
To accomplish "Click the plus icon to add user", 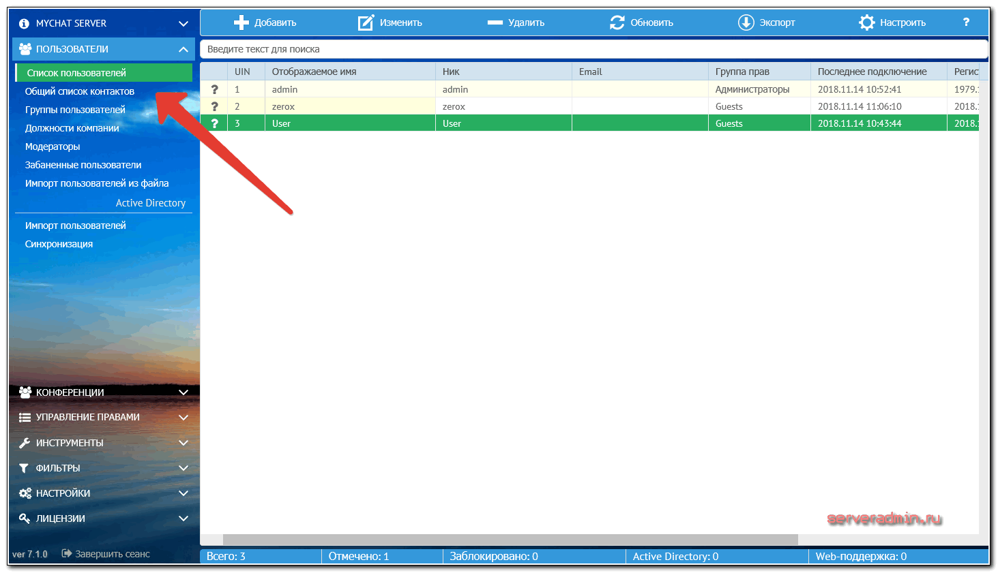I will pyautogui.click(x=241, y=22).
